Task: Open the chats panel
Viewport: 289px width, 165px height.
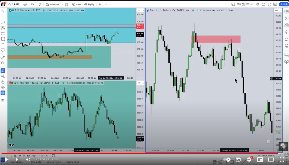Action: coord(286,55)
